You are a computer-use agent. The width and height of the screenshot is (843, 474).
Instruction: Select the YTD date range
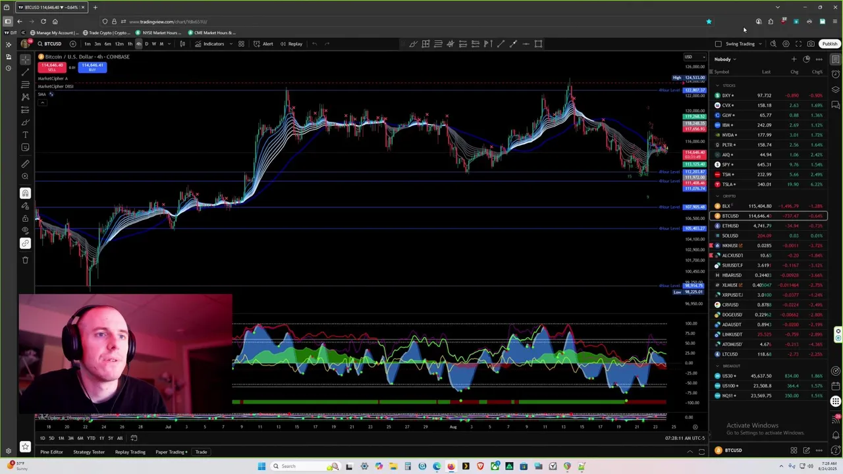click(91, 438)
